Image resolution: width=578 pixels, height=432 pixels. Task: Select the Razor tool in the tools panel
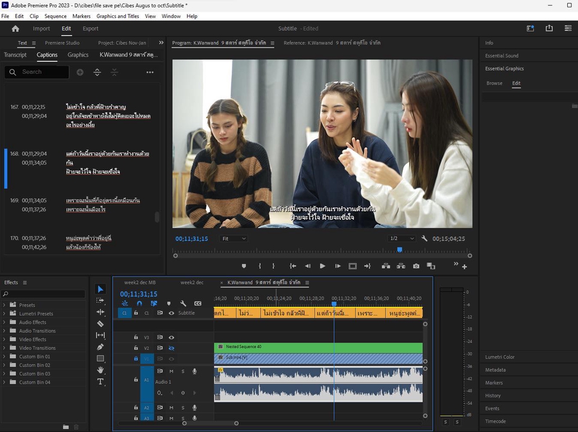101,324
